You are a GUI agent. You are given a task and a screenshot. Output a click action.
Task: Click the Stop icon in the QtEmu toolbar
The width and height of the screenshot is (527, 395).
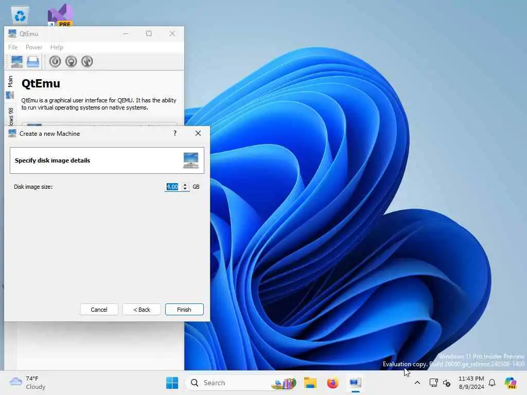coord(71,62)
